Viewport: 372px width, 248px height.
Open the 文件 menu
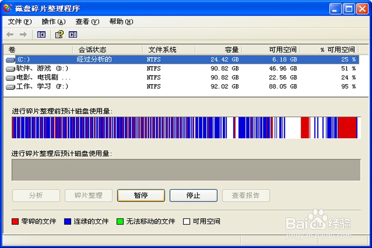(x=19, y=22)
